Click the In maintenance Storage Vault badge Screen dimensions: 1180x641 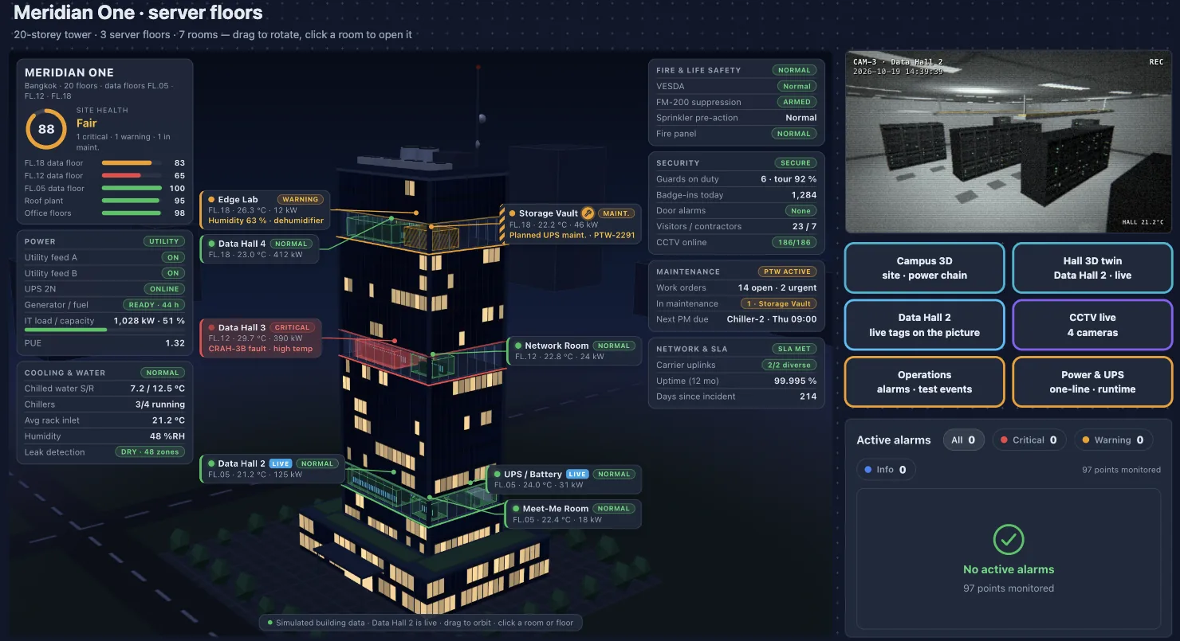779,303
